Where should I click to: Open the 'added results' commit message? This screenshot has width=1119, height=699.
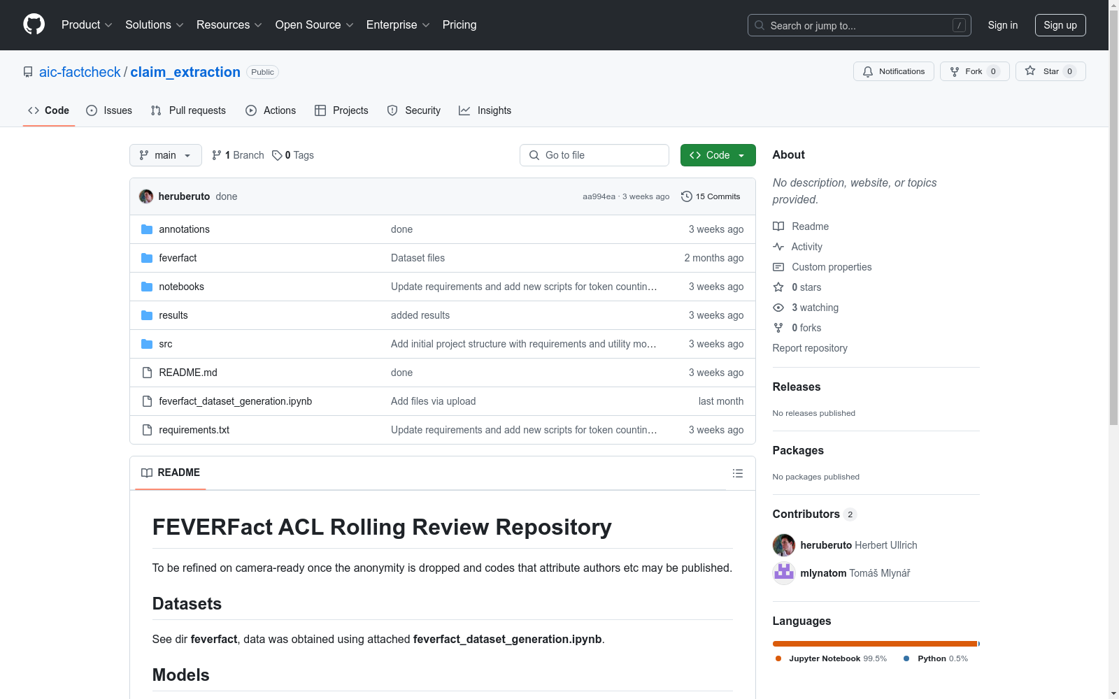[420, 315]
